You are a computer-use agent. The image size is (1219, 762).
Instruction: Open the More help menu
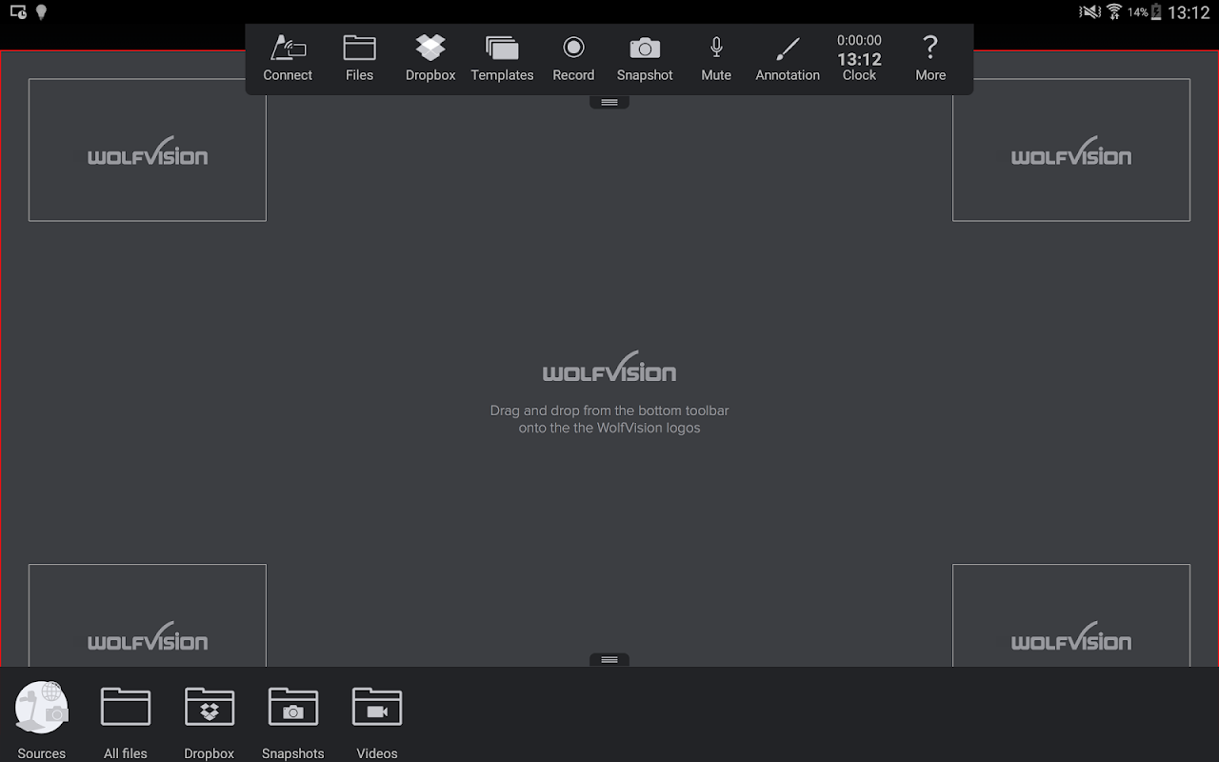(x=930, y=58)
